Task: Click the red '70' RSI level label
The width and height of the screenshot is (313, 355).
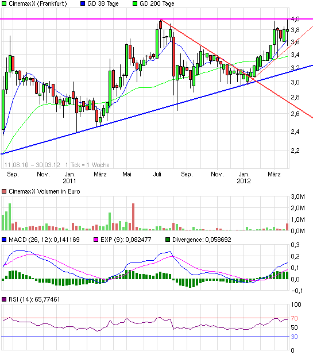Action: (294, 318)
